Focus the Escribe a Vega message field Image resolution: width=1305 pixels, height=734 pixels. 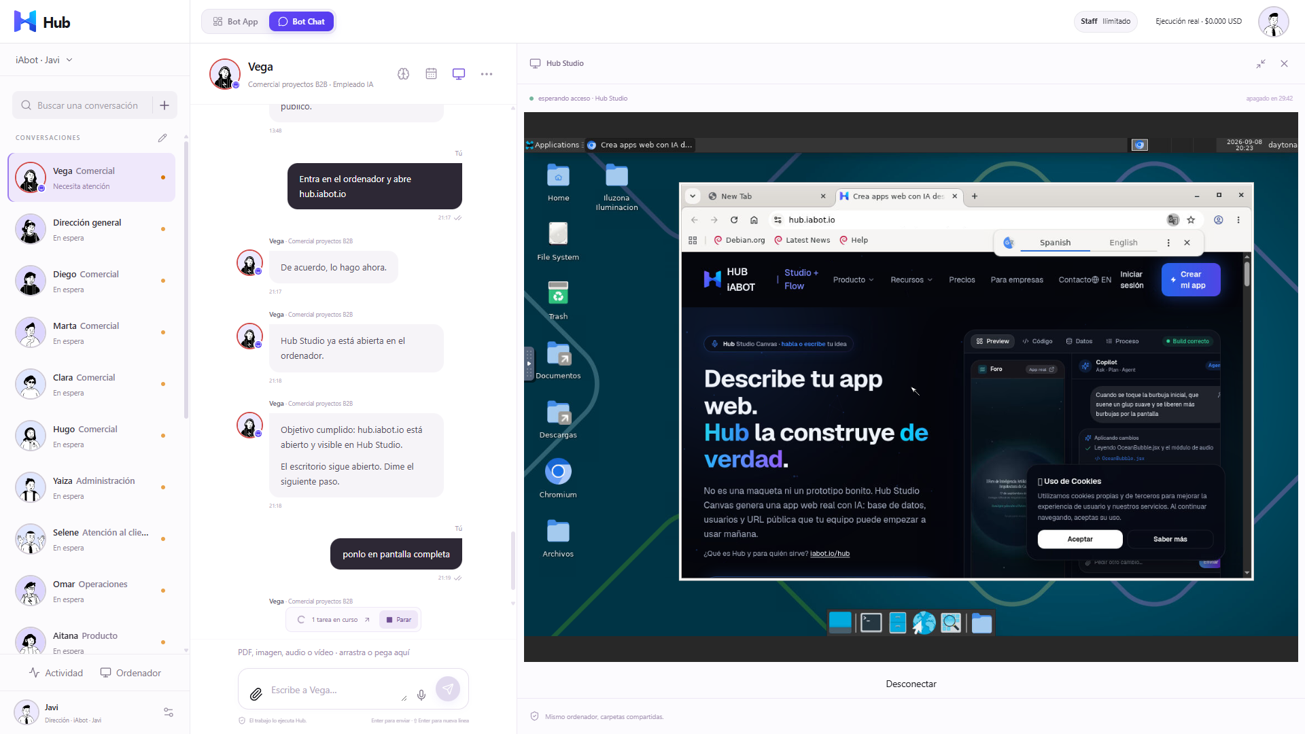(333, 690)
